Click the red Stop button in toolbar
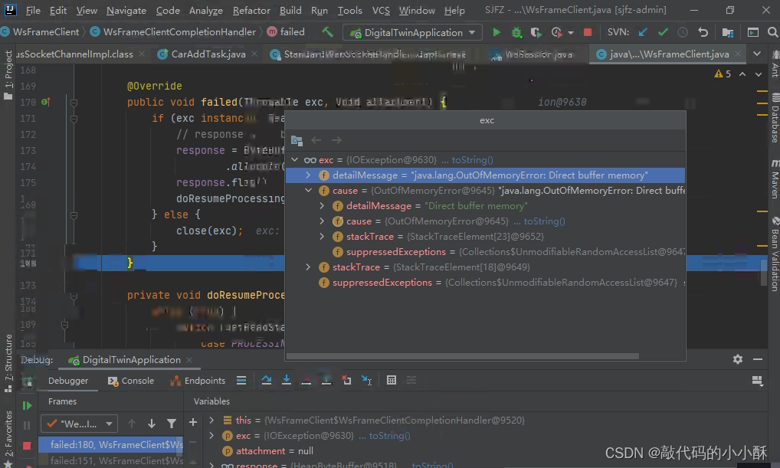Image resolution: width=780 pixels, height=468 pixels. pos(588,32)
